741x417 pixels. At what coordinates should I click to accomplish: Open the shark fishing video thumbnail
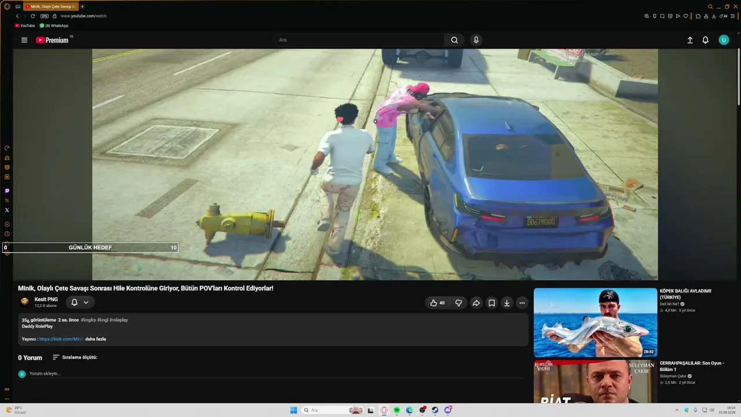[595, 322]
